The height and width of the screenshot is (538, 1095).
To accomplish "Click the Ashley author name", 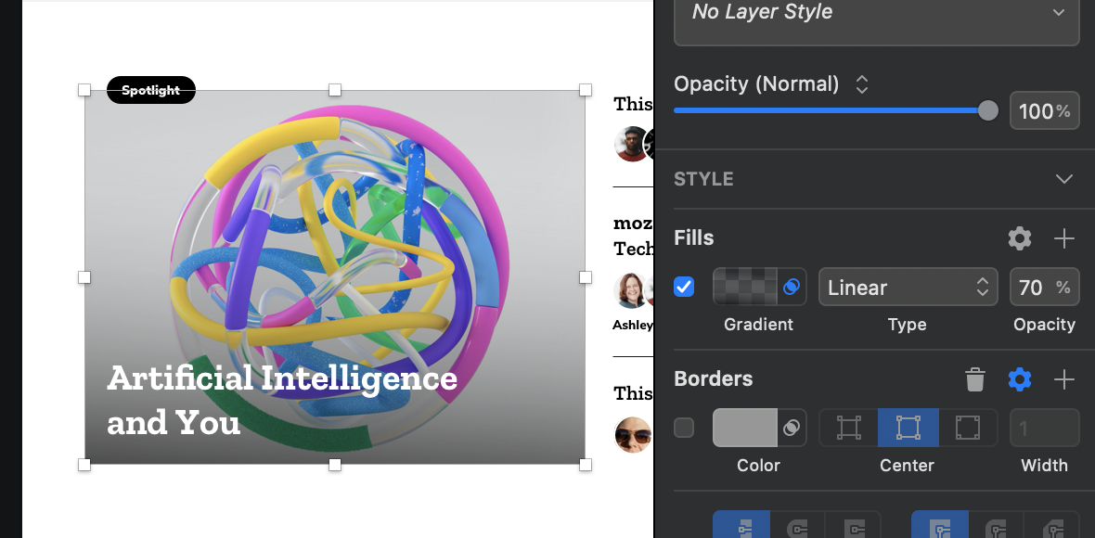I will coord(633,325).
